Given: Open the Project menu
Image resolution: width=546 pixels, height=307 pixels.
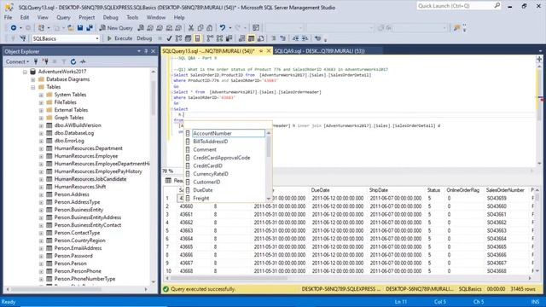Looking at the screenshot, I should (86, 17).
